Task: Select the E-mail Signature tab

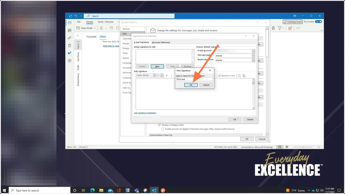Action: pos(142,42)
